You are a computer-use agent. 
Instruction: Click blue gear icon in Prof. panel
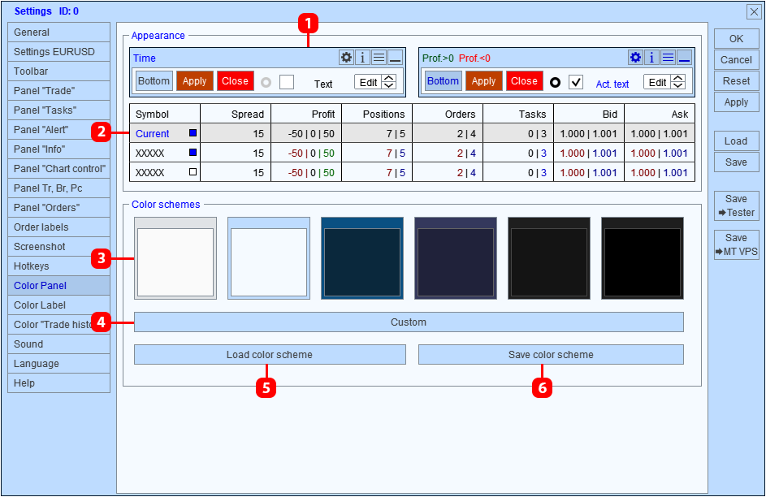tap(635, 58)
